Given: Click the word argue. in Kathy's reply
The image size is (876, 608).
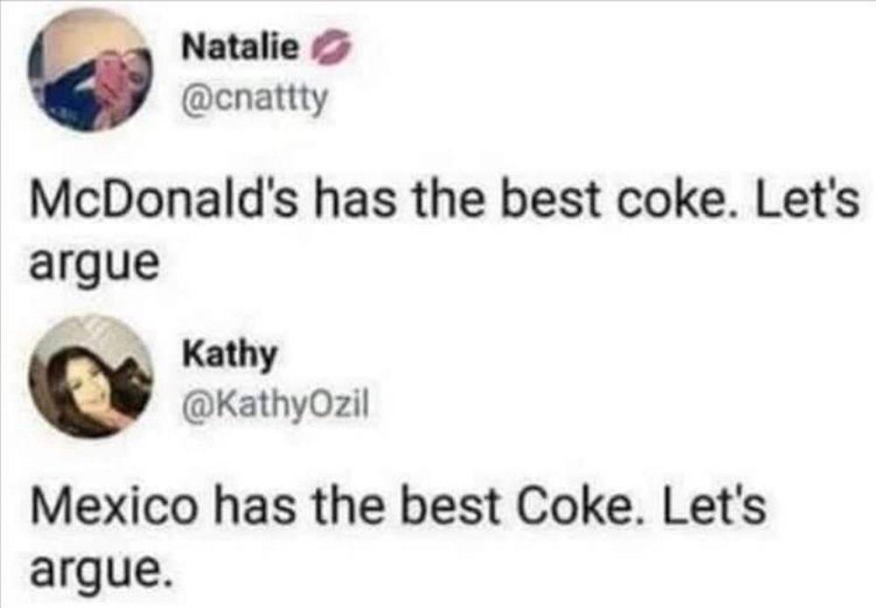Looking at the screenshot, I should pos(100,570).
